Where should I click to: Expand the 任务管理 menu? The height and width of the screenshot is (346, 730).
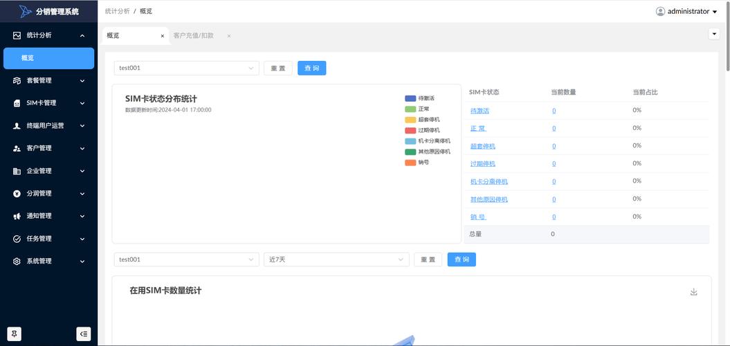(82, 239)
